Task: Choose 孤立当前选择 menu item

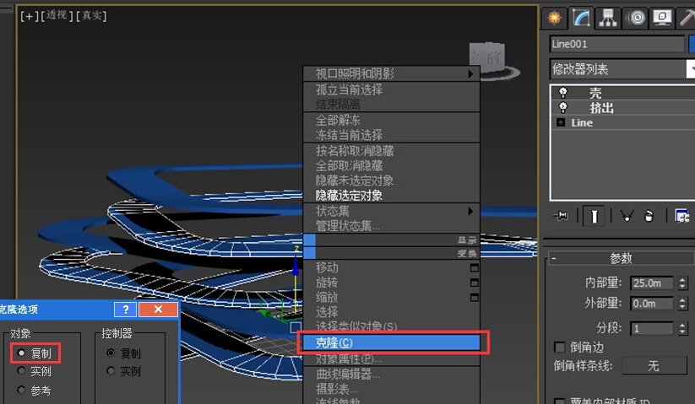Action: point(391,89)
